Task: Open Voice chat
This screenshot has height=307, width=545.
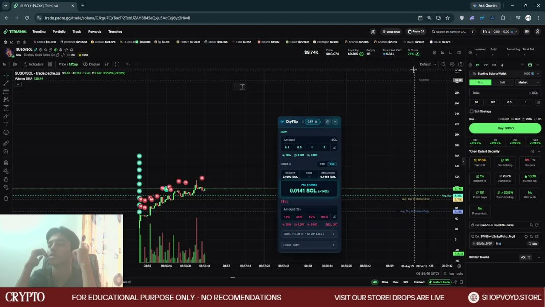Action: point(391,32)
